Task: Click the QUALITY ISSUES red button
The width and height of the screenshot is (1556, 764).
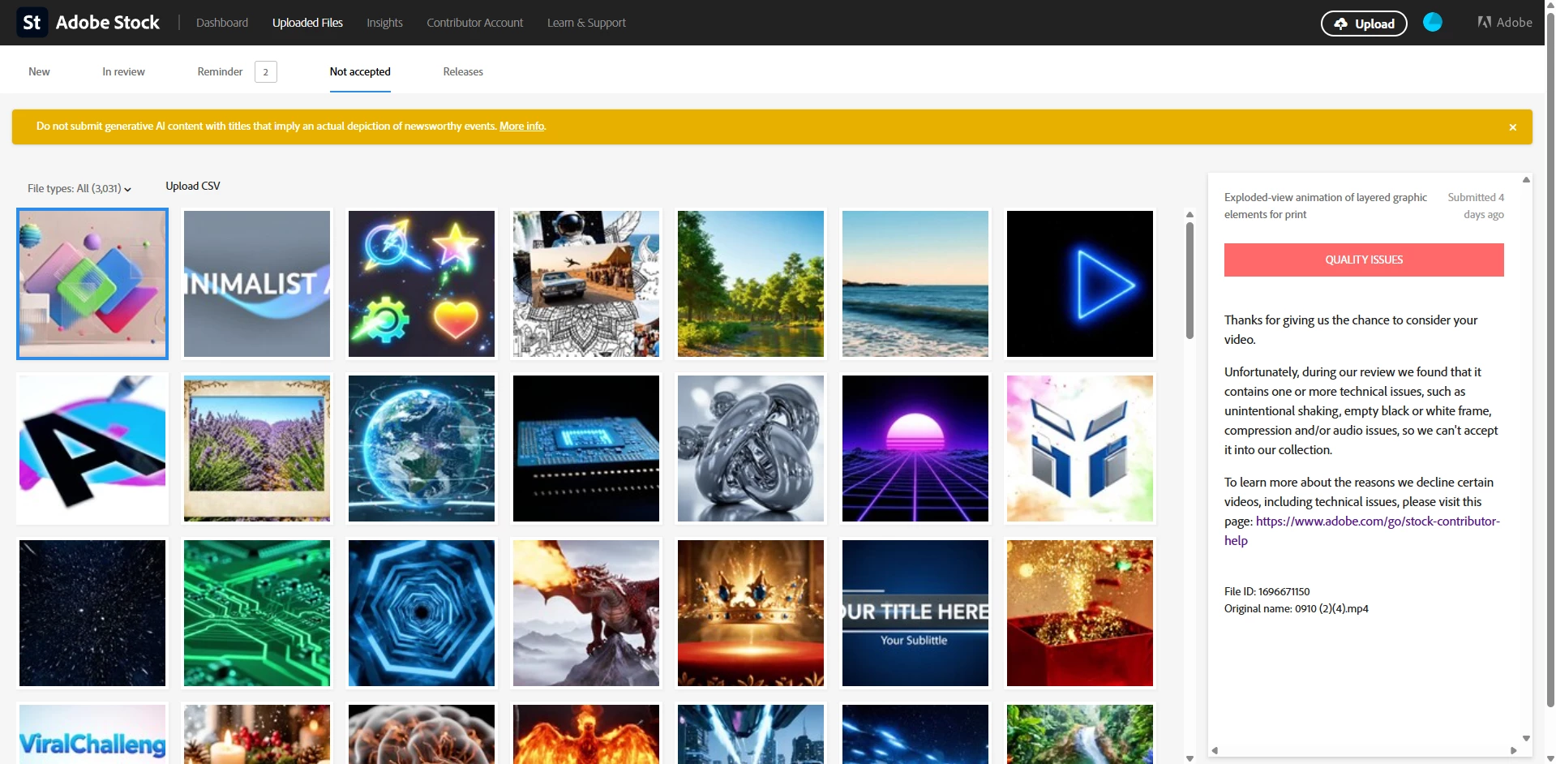Action: [1364, 260]
